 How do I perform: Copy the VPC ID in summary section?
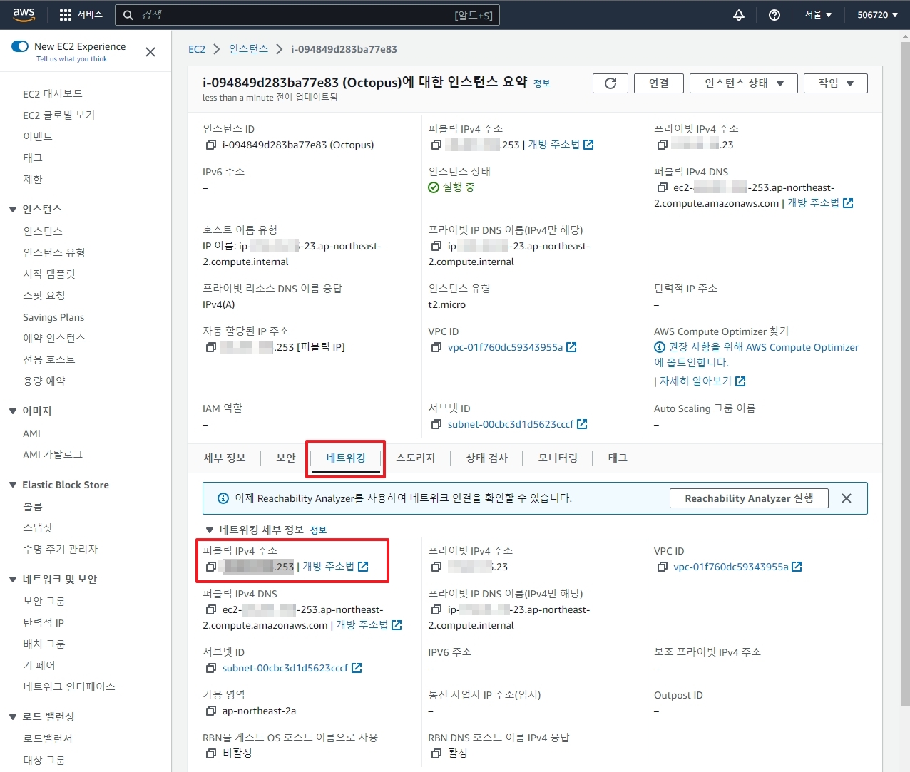pos(436,347)
